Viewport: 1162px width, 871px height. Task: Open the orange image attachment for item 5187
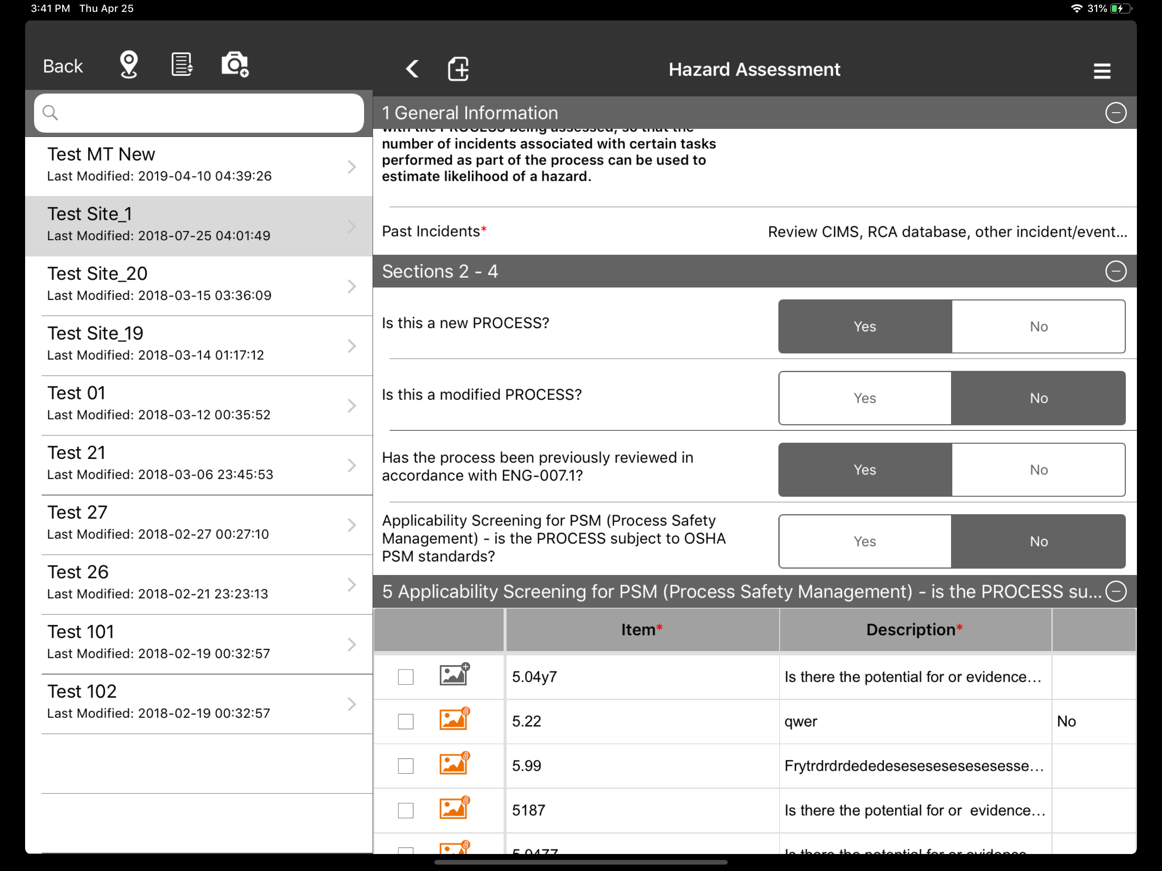click(x=454, y=808)
